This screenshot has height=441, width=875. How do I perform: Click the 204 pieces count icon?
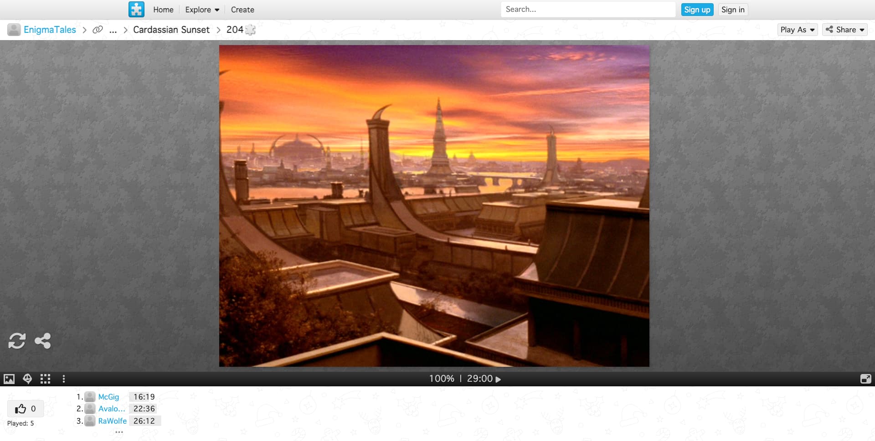coord(250,30)
